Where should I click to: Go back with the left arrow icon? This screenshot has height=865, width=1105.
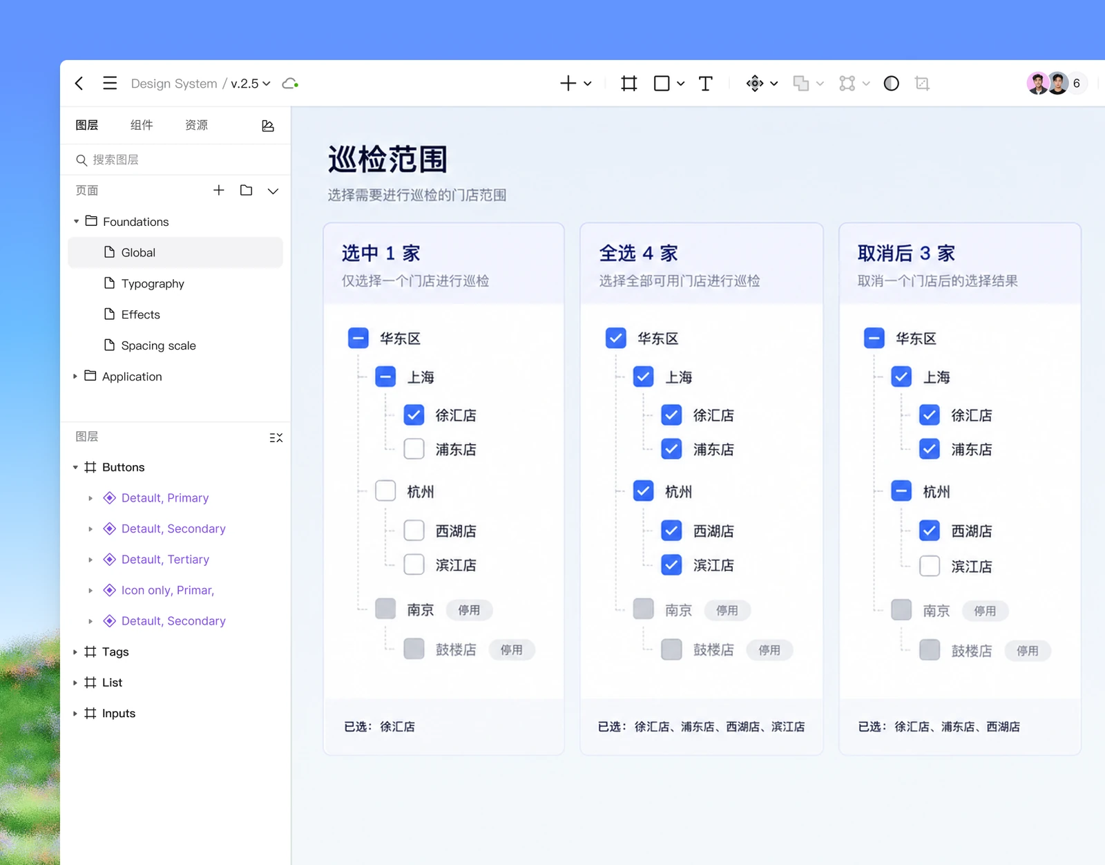79,84
